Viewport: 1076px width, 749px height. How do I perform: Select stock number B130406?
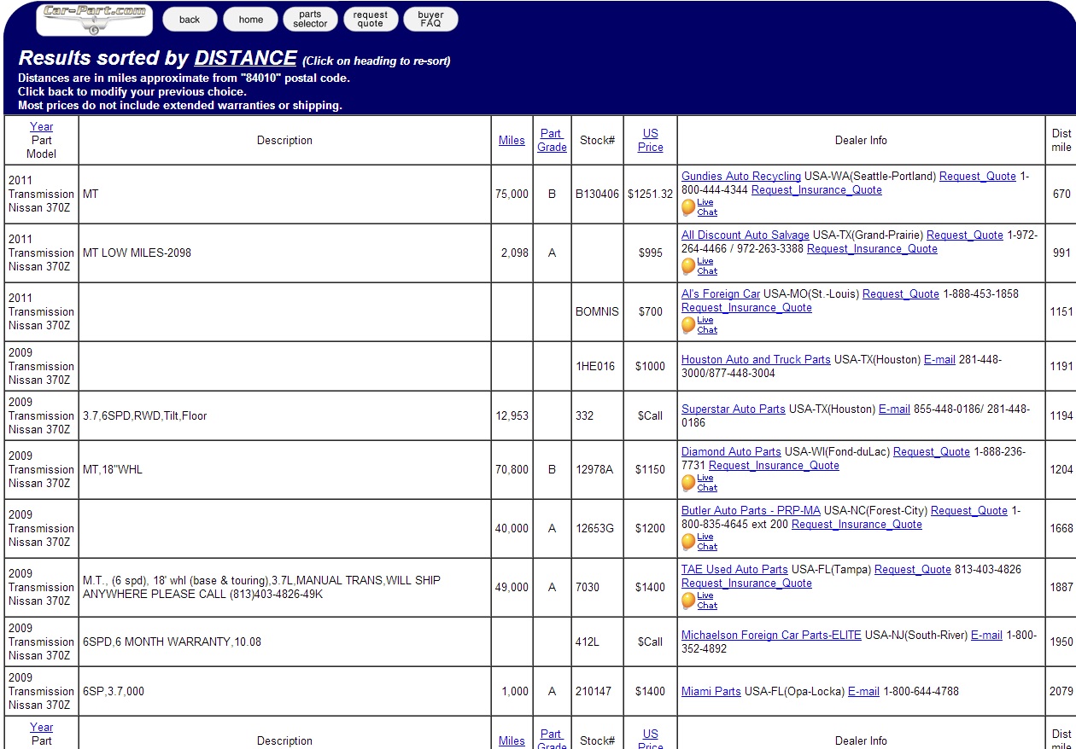tap(597, 195)
